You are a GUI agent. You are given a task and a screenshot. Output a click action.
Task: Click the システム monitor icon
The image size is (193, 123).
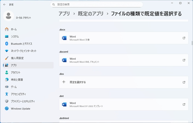point(7,36)
